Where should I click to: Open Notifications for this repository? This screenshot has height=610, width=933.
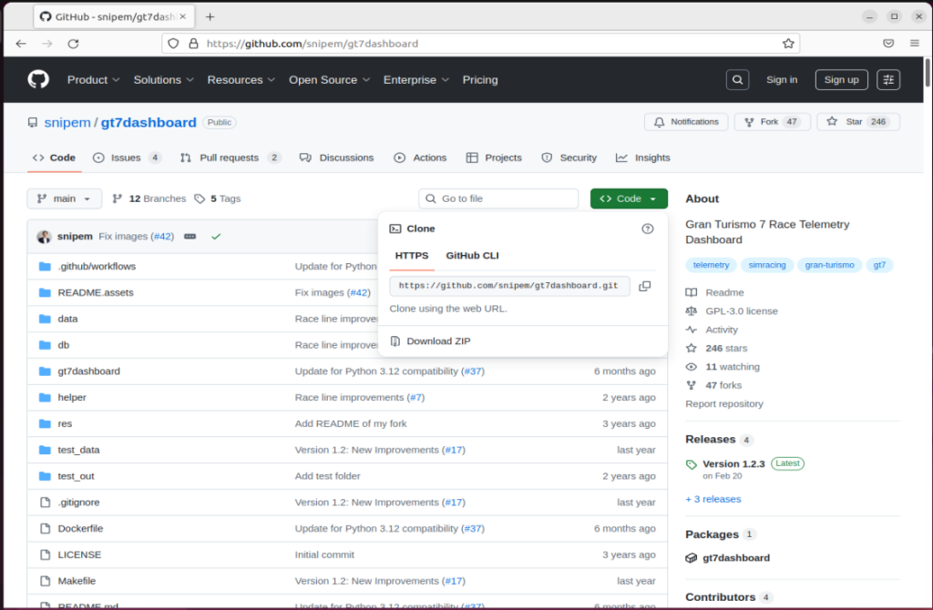(686, 122)
